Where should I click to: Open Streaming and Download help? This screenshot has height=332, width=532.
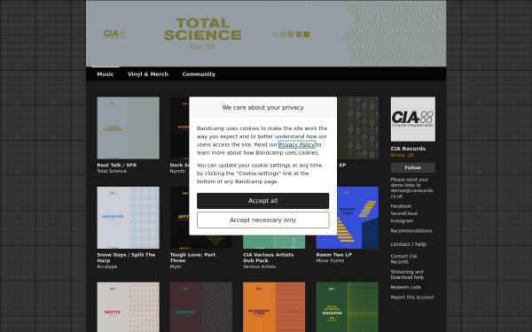[x=407, y=274]
